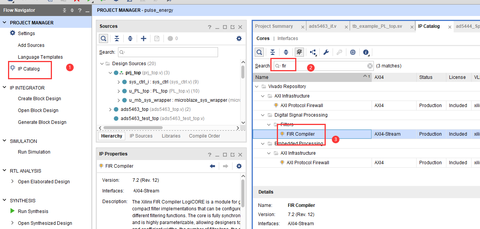Collapse PROJECT MANAGER section
Image resolution: width=480 pixels, height=229 pixels.
point(5,22)
